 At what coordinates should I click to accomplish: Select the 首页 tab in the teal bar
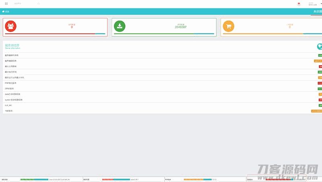7,12
